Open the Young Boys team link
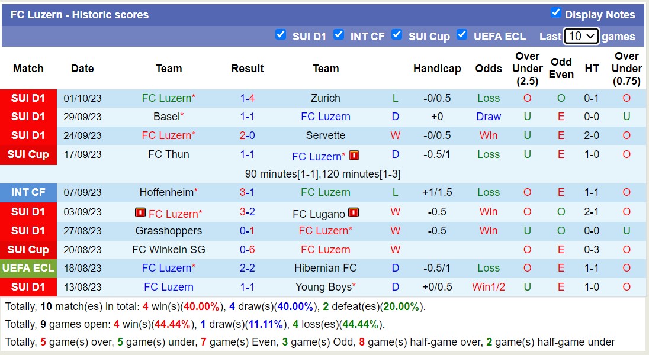Image resolution: width=649 pixels, height=355 pixels. [323, 287]
